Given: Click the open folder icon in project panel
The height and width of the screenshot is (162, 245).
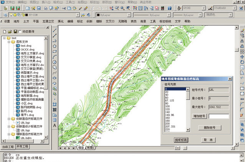Looking at the screenshot, I should 10,32.
